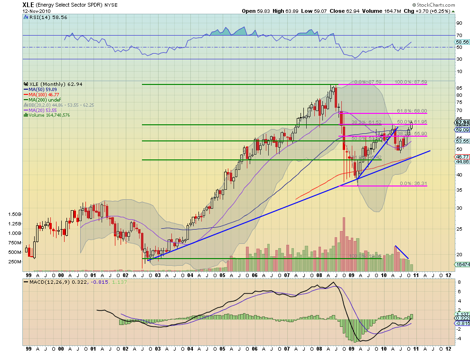
Task: Click the RSI(14) 58.56 label
Action: point(48,18)
